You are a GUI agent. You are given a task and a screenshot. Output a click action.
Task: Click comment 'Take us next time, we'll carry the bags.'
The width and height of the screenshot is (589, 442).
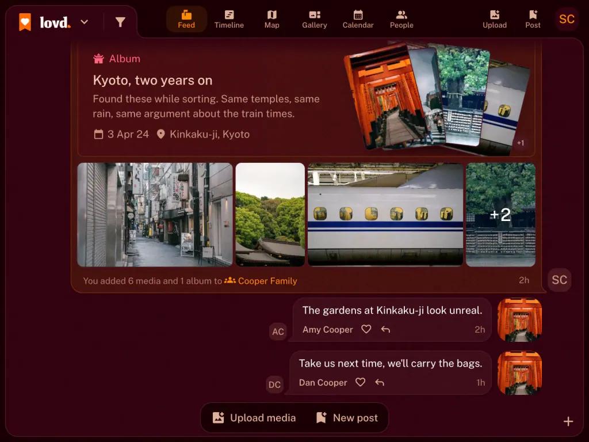coord(391,364)
